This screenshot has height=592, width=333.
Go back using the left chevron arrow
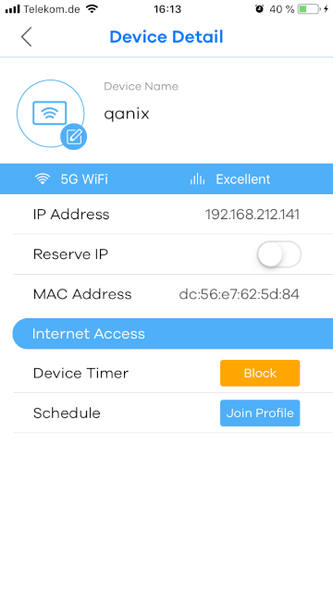27,37
